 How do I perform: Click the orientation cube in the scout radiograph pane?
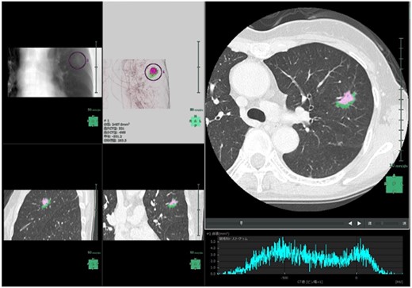click(x=93, y=121)
